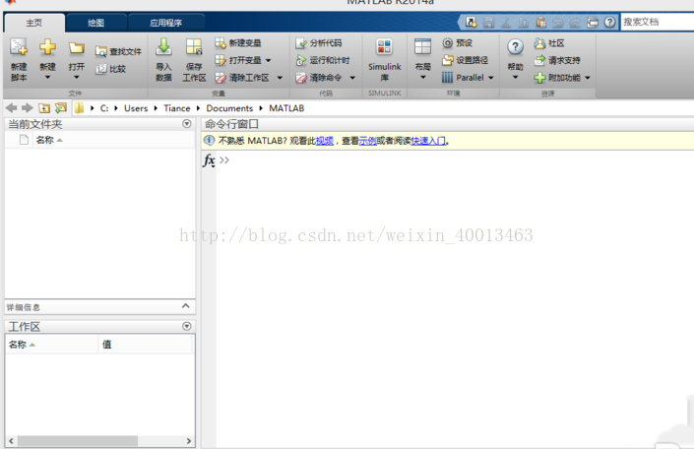The width and height of the screenshot is (694, 449).
Task: Click workspace scrollbar right arrow
Action: [189, 441]
